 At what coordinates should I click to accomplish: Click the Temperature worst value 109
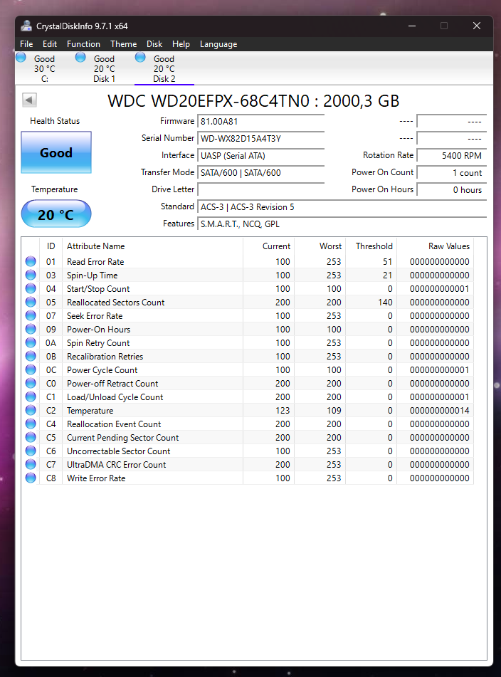[x=334, y=410]
